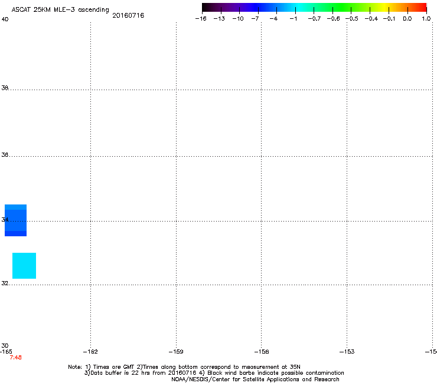This screenshot has width=437, height=383.
Task: Click the dark blue data block near 34N
Action: tap(15, 220)
